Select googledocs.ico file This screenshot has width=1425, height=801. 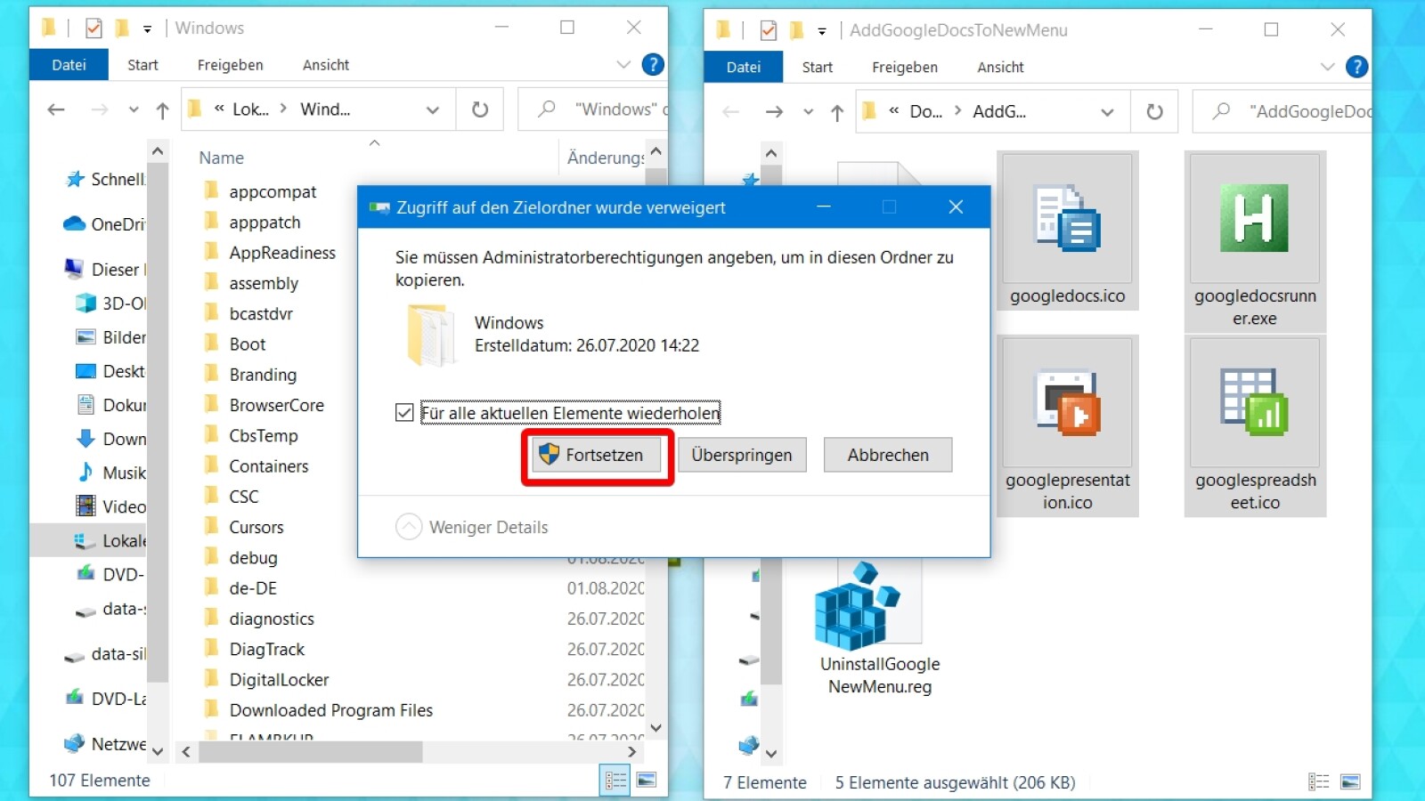pos(1067,231)
